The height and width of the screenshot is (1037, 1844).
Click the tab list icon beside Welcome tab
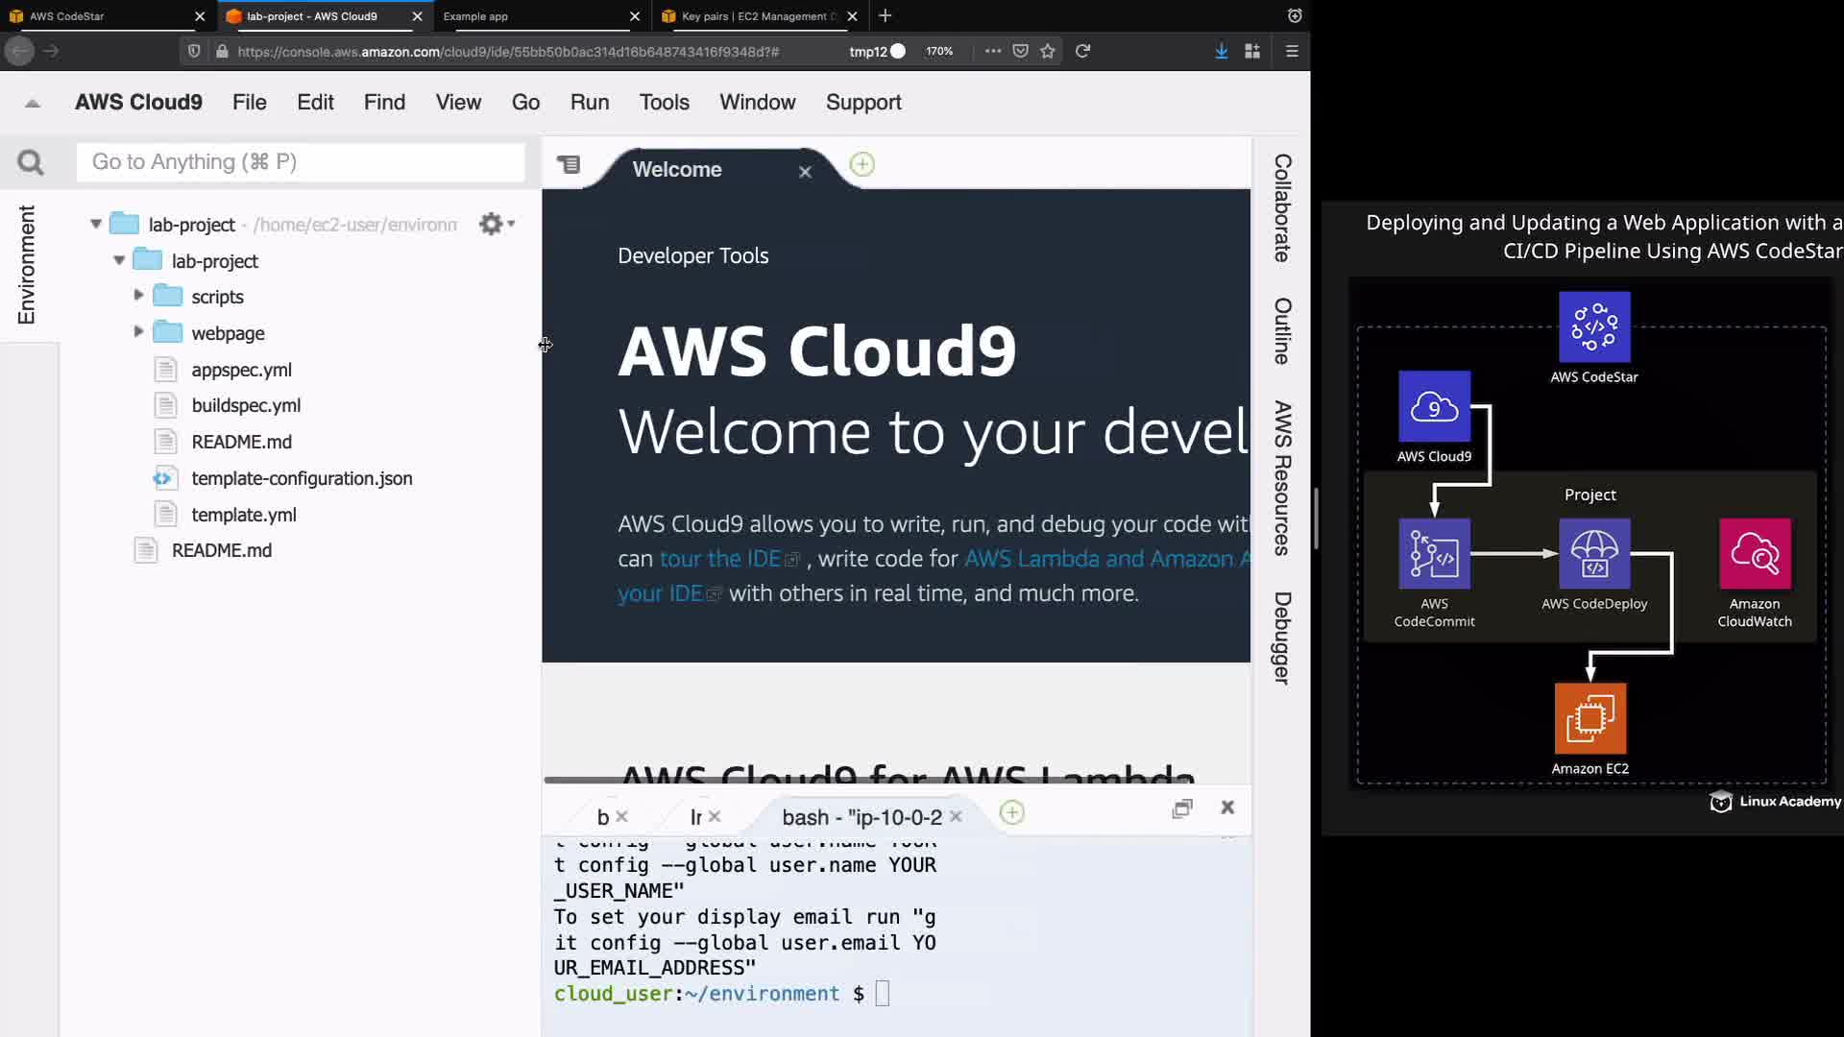point(569,164)
